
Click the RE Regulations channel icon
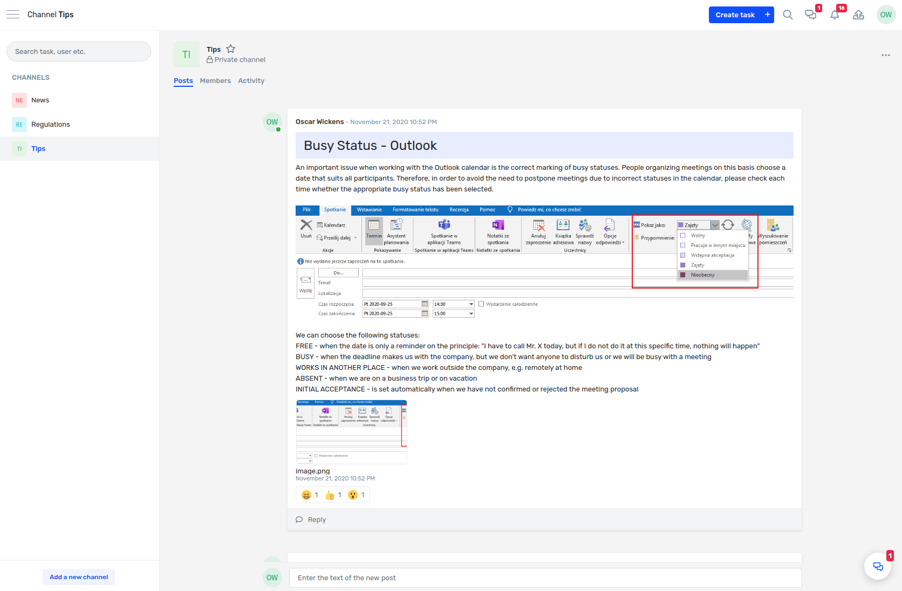[x=19, y=125]
